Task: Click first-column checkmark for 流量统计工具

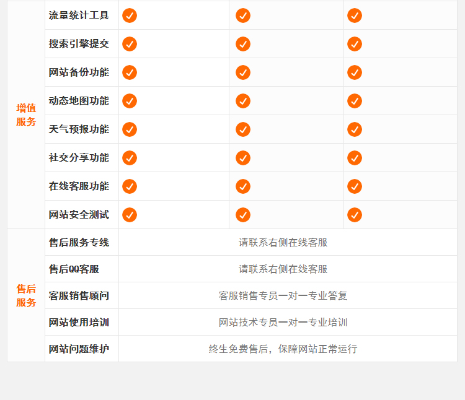Action: [130, 15]
